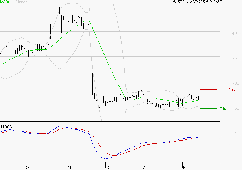Click the red 285 resistance value
The height and width of the screenshot is (170, 242).
232,90
